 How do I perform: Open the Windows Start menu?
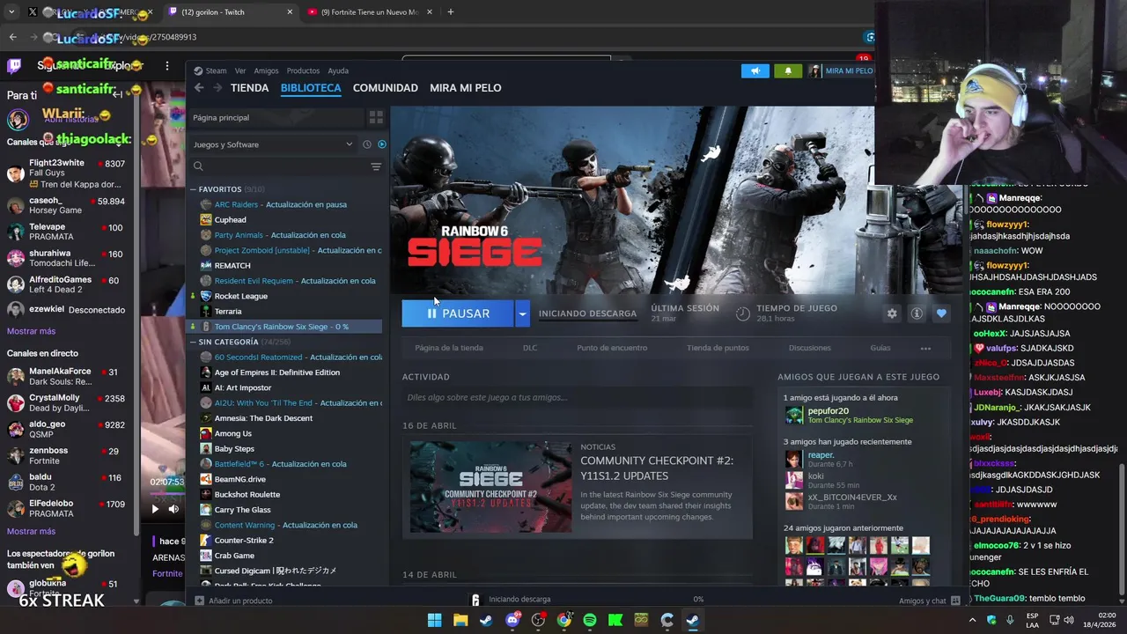pyautogui.click(x=434, y=620)
